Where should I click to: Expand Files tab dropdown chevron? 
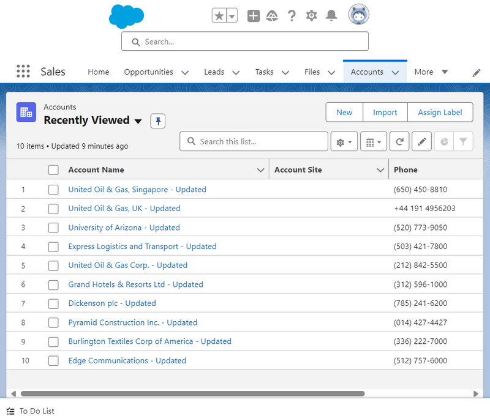point(331,73)
